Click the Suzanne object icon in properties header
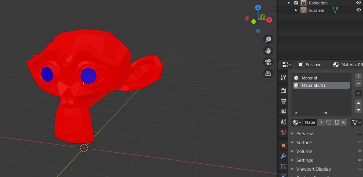This screenshot has width=363, height=177. tap(300, 65)
